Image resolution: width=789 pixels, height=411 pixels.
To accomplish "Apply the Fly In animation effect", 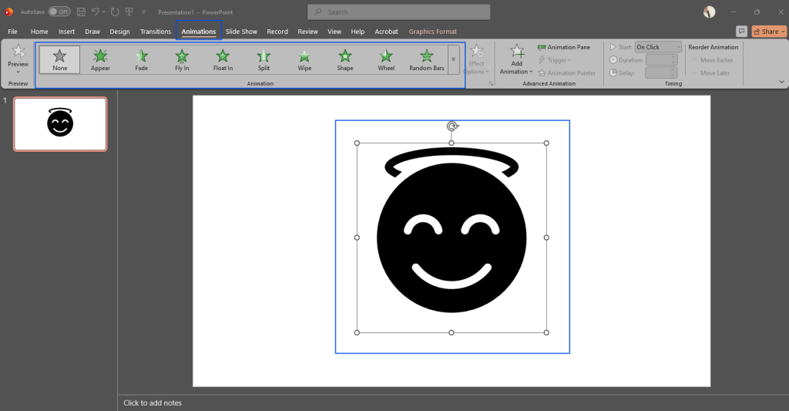I will pos(182,59).
